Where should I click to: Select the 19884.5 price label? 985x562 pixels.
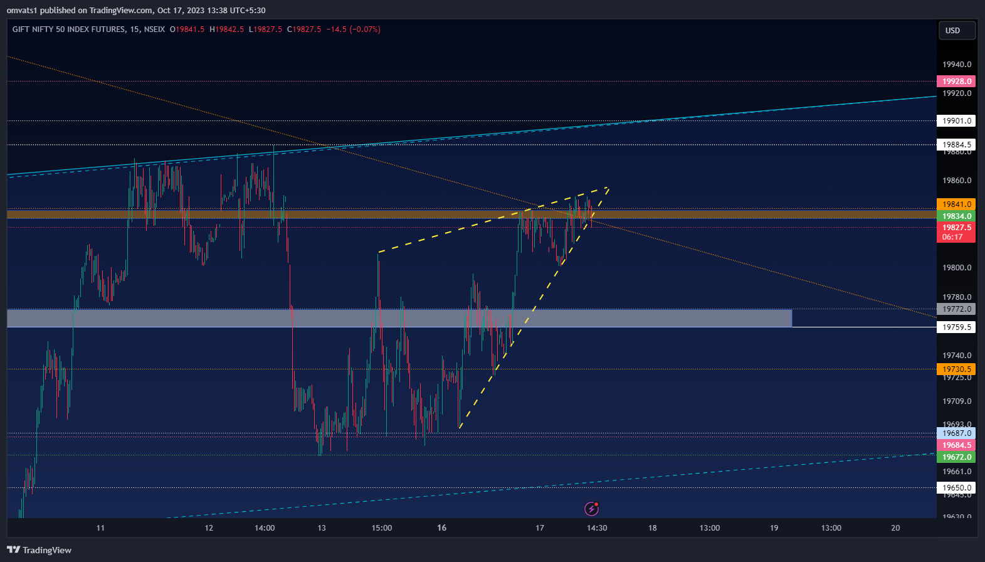pyautogui.click(x=956, y=145)
